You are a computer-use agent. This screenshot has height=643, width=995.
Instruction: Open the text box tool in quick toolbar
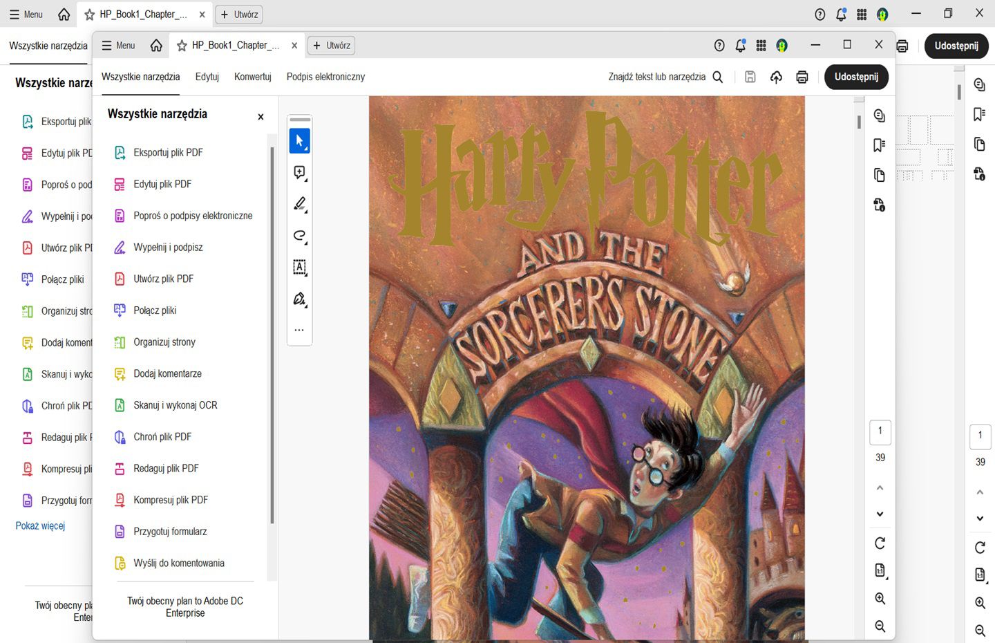pos(299,267)
